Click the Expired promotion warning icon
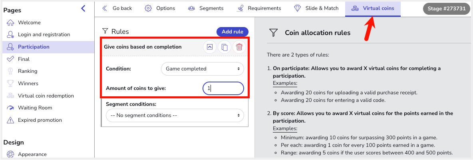Viewport: 473px width, 160px height. [x=10, y=120]
